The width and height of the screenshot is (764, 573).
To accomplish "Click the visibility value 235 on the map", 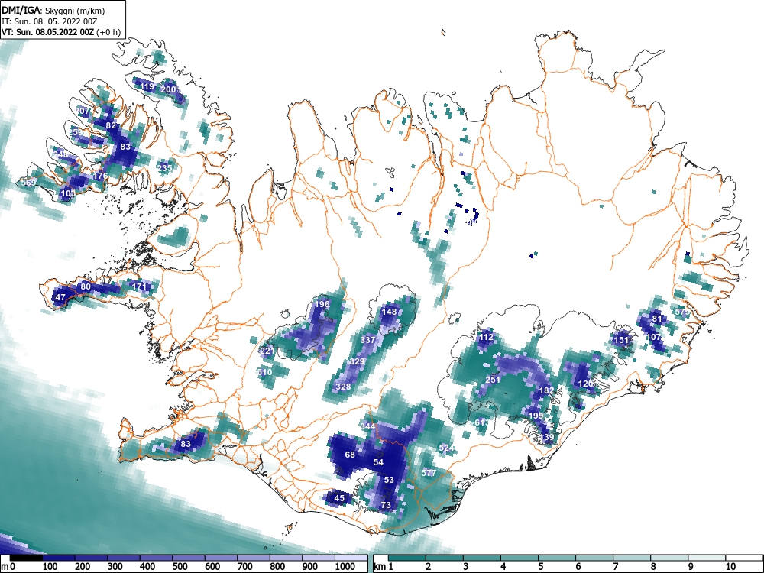I will click(x=165, y=168).
